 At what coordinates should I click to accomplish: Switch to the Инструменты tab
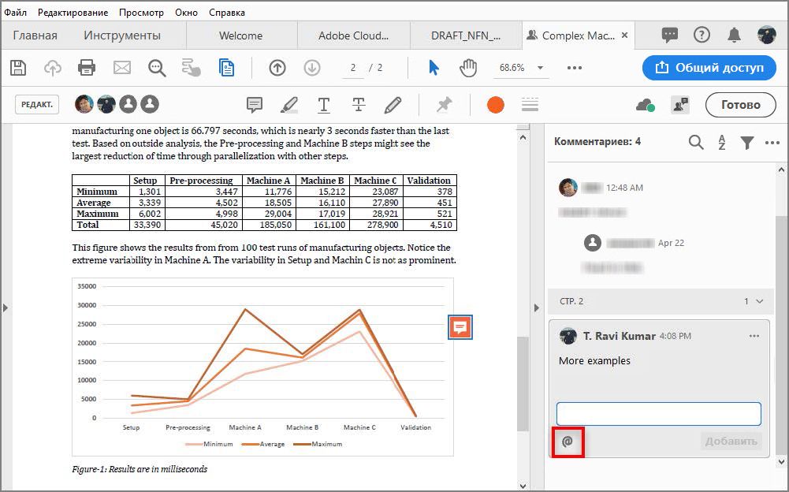click(122, 35)
